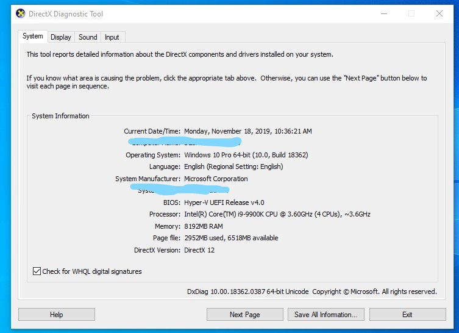Click the Memory 8192MB RAM value
This screenshot has width=459, height=333.
[205, 226]
